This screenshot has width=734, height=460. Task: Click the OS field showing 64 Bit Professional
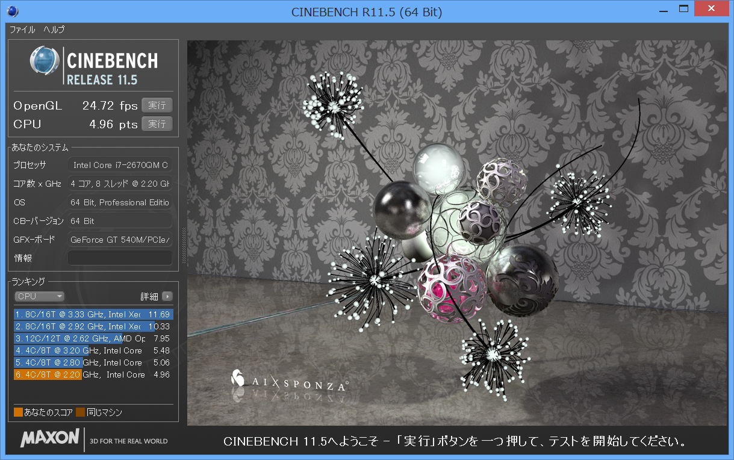[120, 202]
